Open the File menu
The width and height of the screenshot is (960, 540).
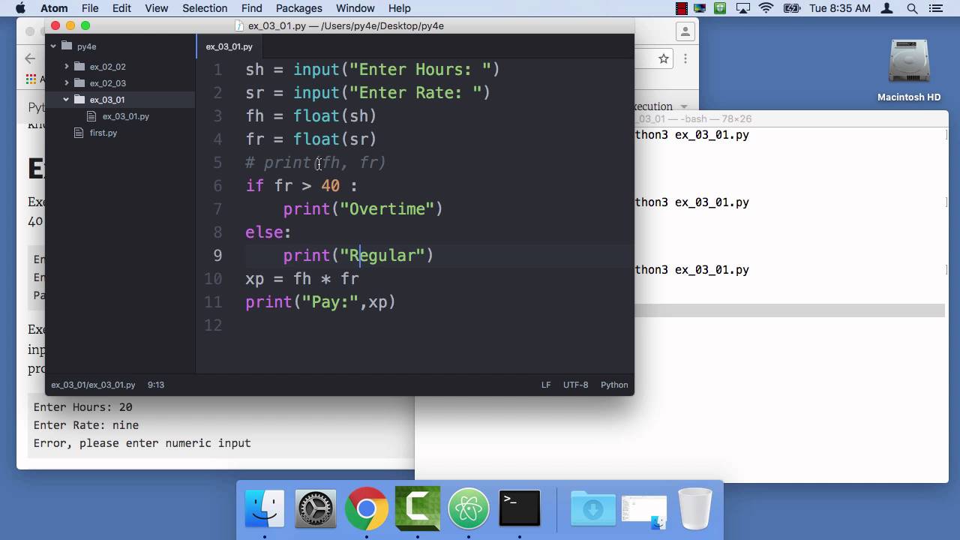(x=90, y=8)
